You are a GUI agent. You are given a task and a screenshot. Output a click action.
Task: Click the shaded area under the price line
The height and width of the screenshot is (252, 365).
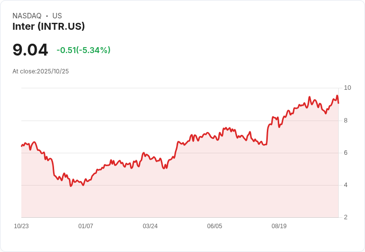(x=198, y=189)
